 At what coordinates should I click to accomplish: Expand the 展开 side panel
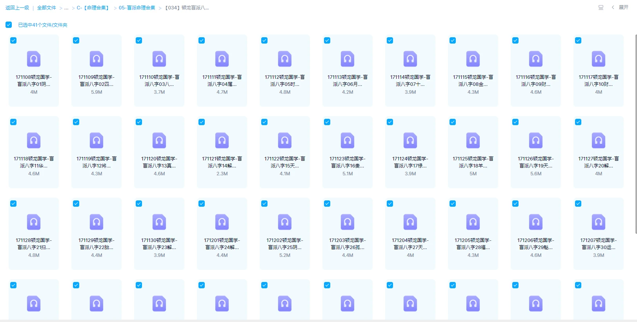[620, 7]
